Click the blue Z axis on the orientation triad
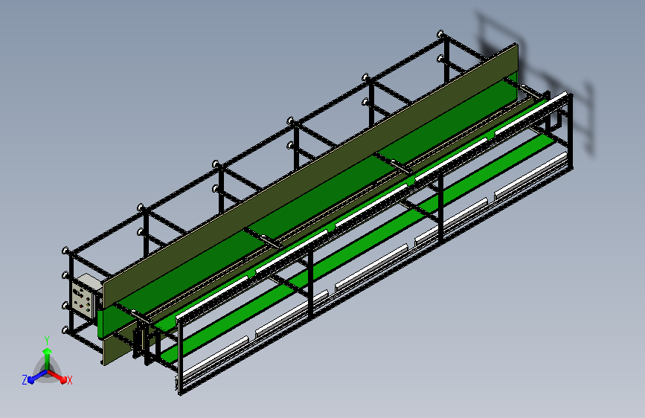 pos(37,377)
